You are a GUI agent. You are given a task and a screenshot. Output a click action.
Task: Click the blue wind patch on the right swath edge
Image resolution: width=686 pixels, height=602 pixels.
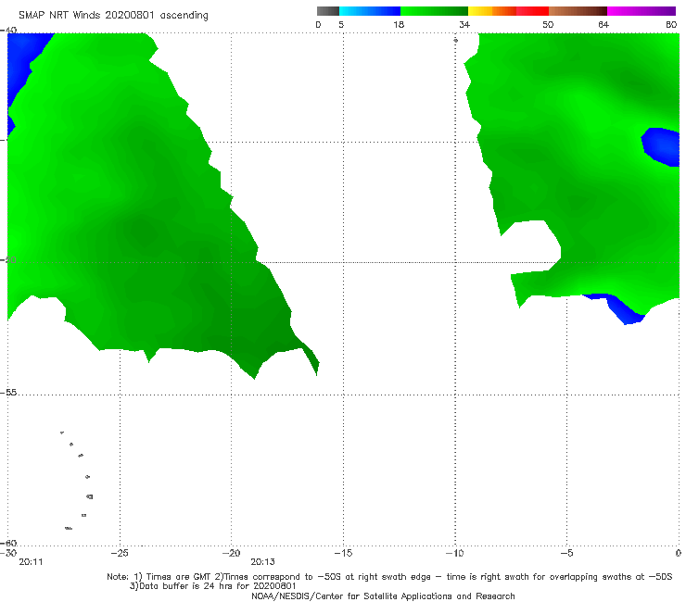coord(662,146)
